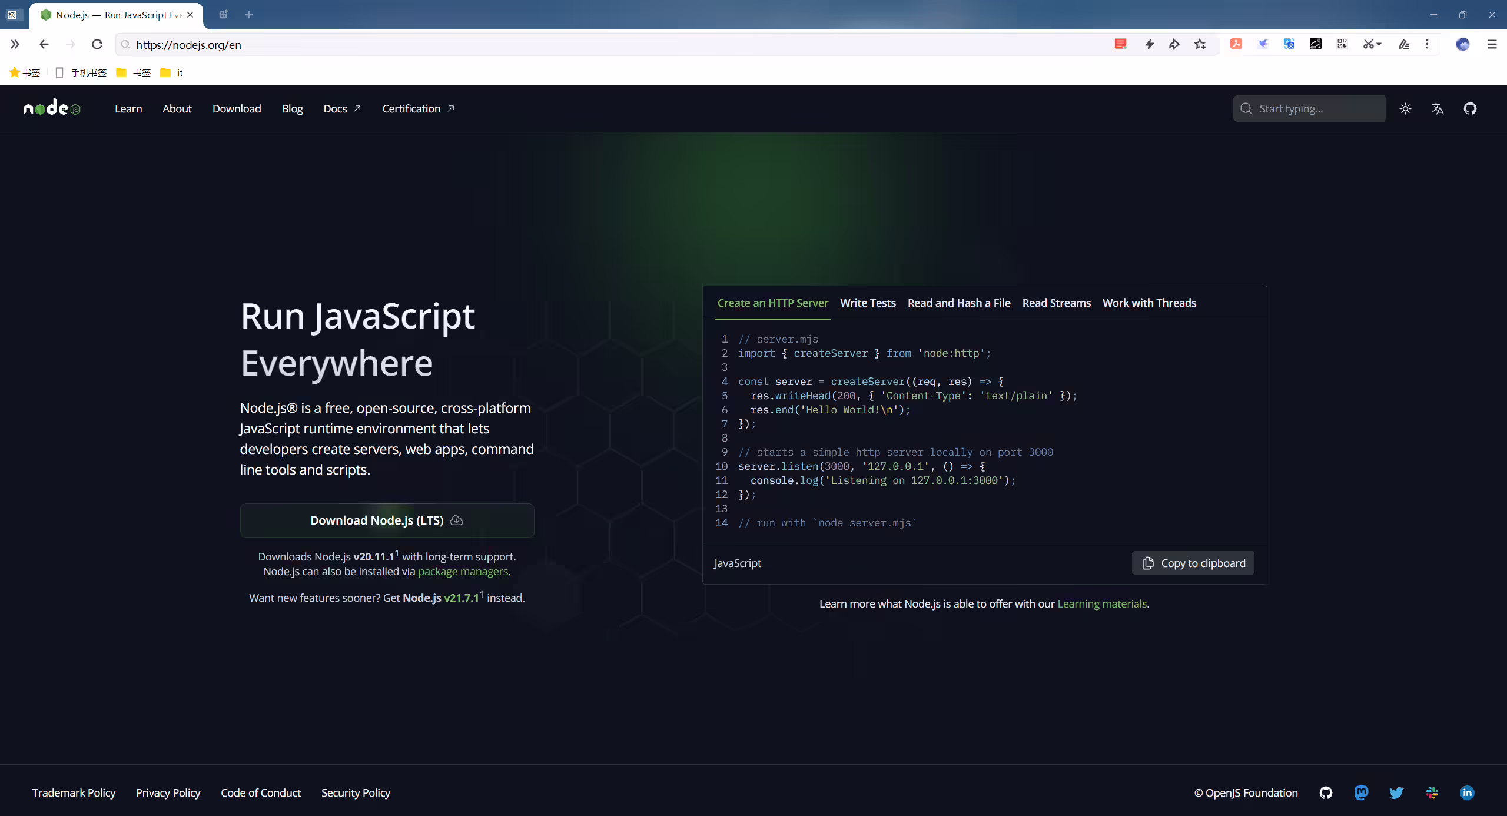
Task: Open the Trademark Policy footer link
Action: [x=74, y=792]
